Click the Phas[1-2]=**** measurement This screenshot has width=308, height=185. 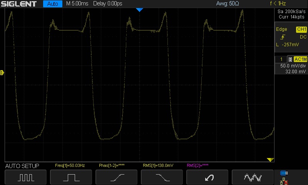pos(112,166)
